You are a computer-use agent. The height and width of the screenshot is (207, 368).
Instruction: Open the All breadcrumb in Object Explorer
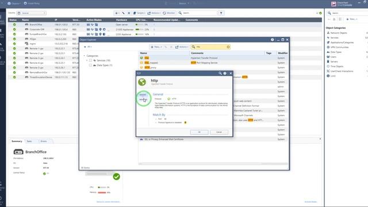pyautogui.click(x=89, y=47)
